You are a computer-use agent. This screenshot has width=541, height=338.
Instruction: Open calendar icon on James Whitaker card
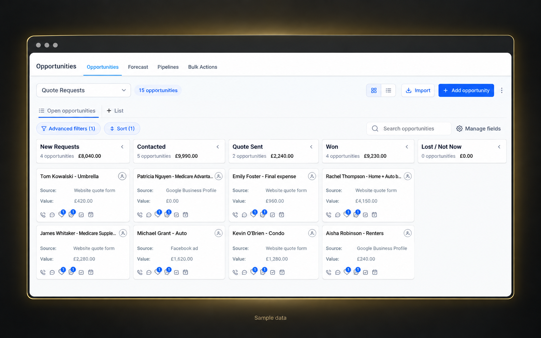coord(91,272)
